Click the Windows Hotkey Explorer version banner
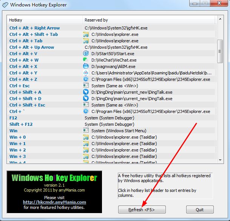This screenshot has width=230, height=221. click(54, 192)
